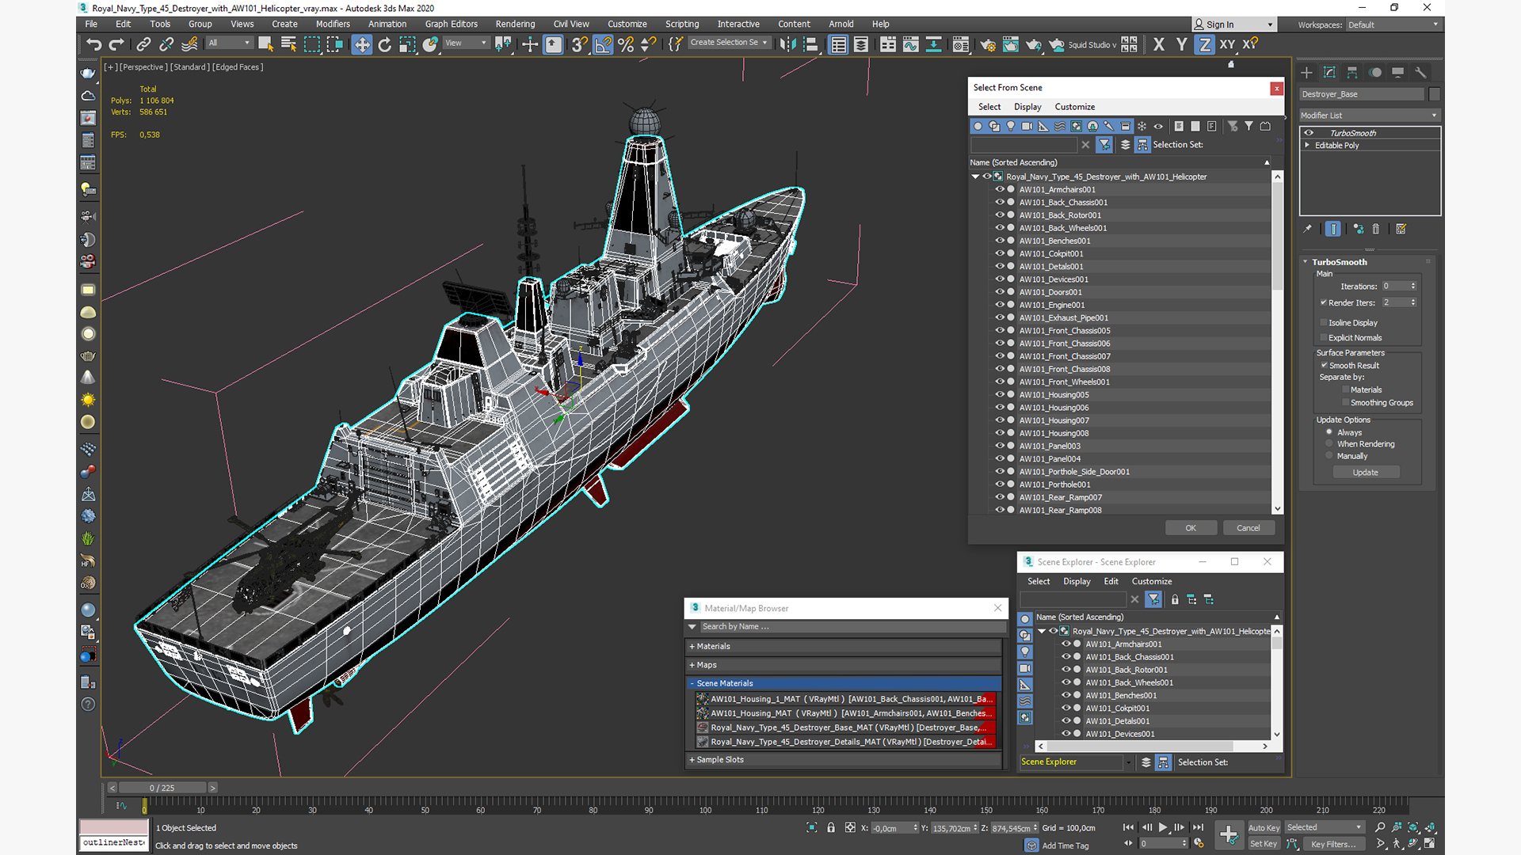Filter cameras in Select From Scene toolbar
Viewport: 1521px width, 855px height.
point(1027,126)
